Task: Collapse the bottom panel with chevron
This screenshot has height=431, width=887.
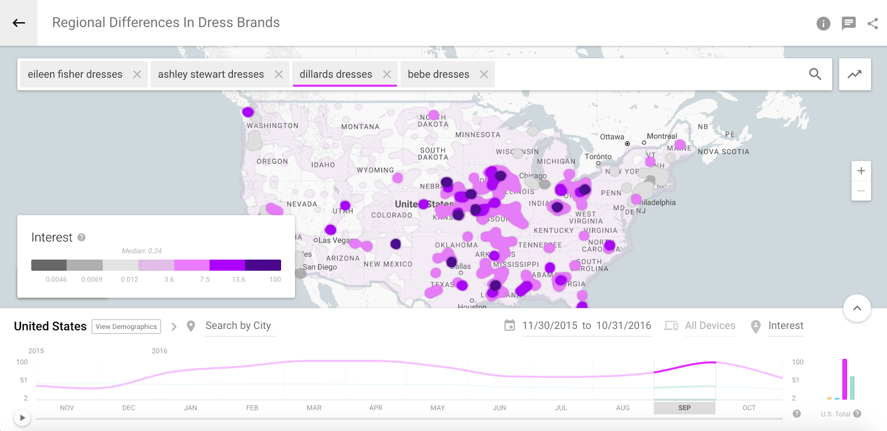Action: coord(857,308)
